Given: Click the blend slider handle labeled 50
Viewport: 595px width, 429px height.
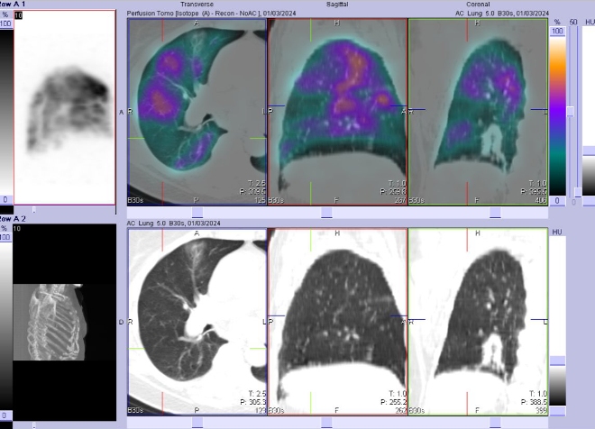Looking at the screenshot, I should (571, 112).
